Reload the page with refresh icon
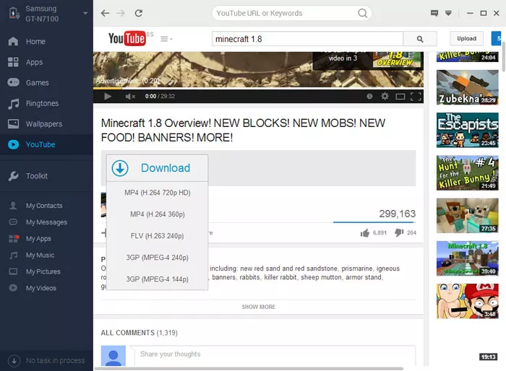This screenshot has width=506, height=371. 139,13
